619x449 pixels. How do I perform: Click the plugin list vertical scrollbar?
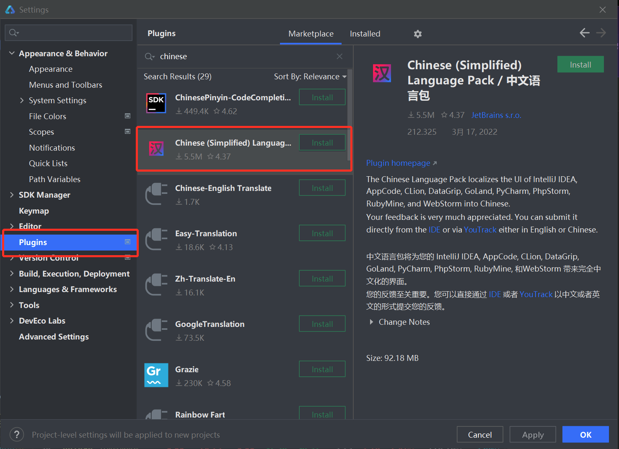[x=349, y=115]
